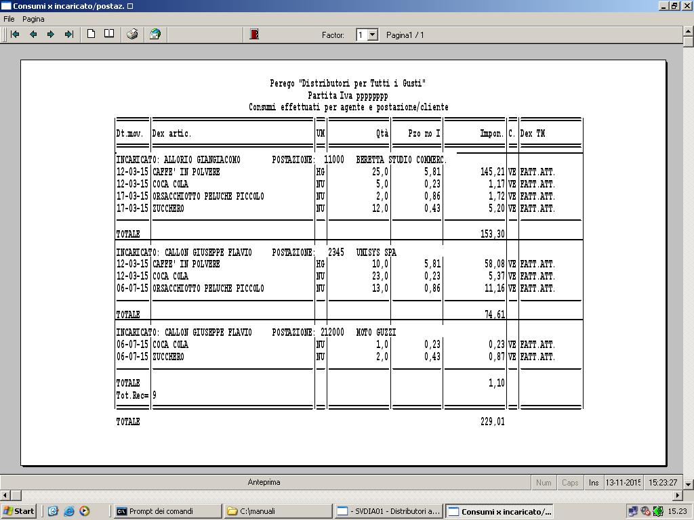
Task: Switch to SVDIA01 - Distributori taskbar window
Action: point(389,511)
